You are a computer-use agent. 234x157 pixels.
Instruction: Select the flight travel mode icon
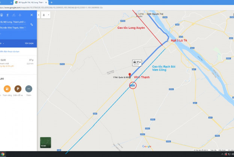[x=20, y=15]
